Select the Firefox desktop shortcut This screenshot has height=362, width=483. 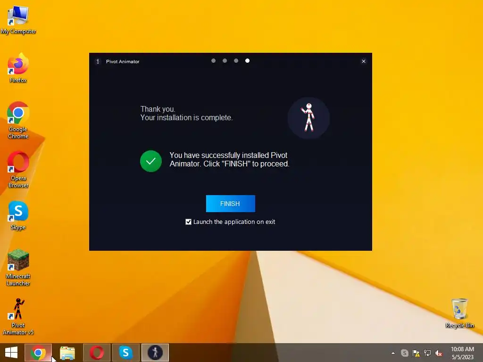[18, 68]
